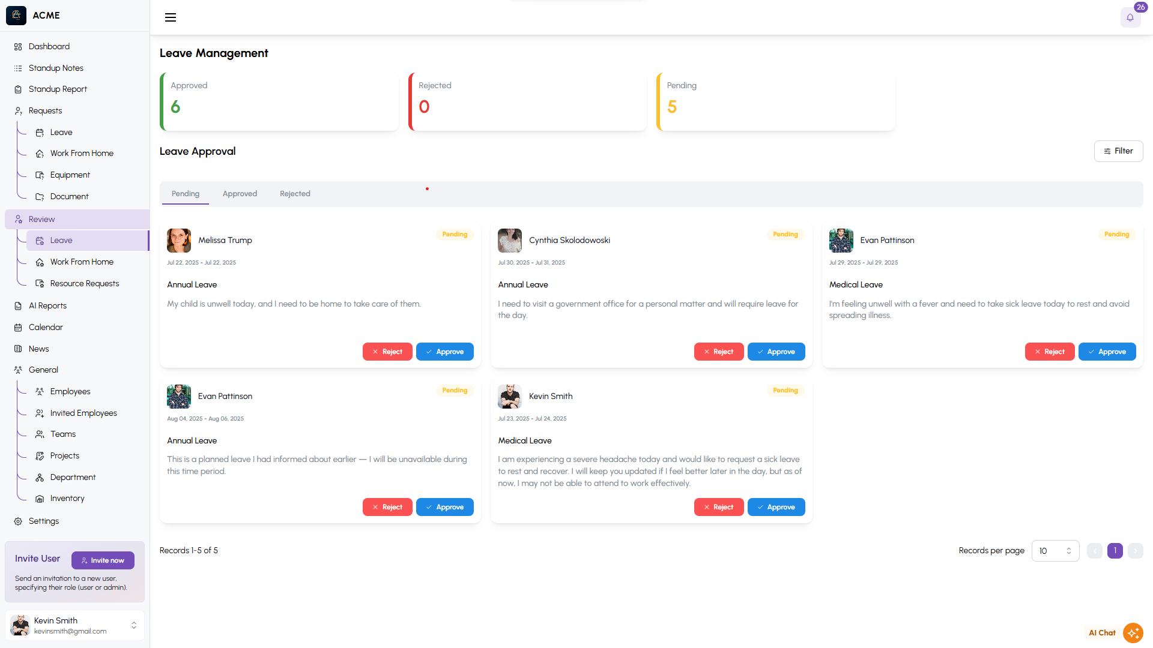Click the Invite now button
1153x648 pixels.
103,560
